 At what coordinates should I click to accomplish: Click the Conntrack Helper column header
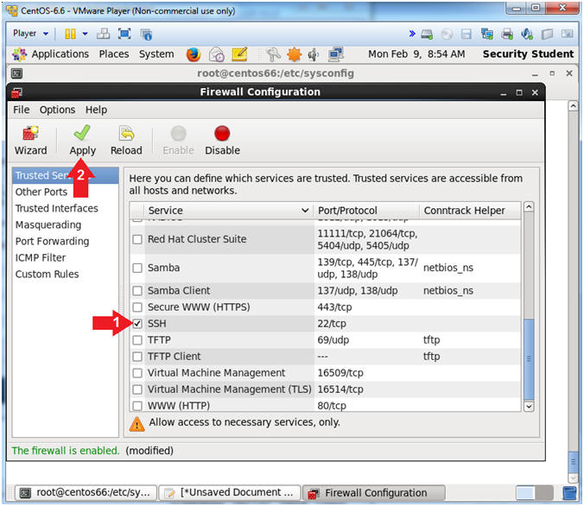pos(470,211)
